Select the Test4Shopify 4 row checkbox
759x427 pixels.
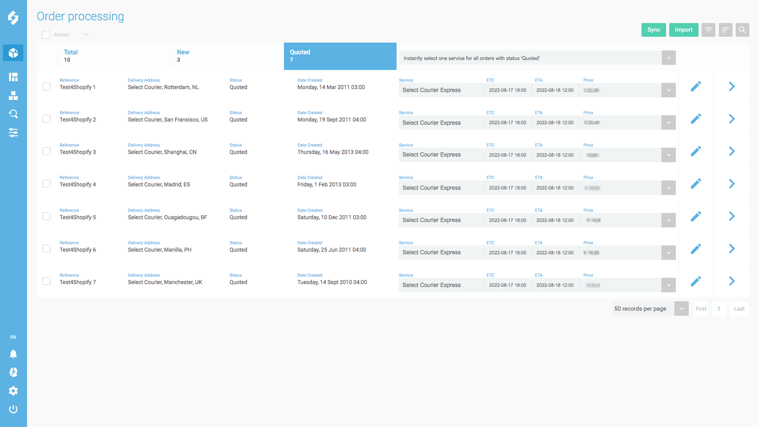pos(46,184)
